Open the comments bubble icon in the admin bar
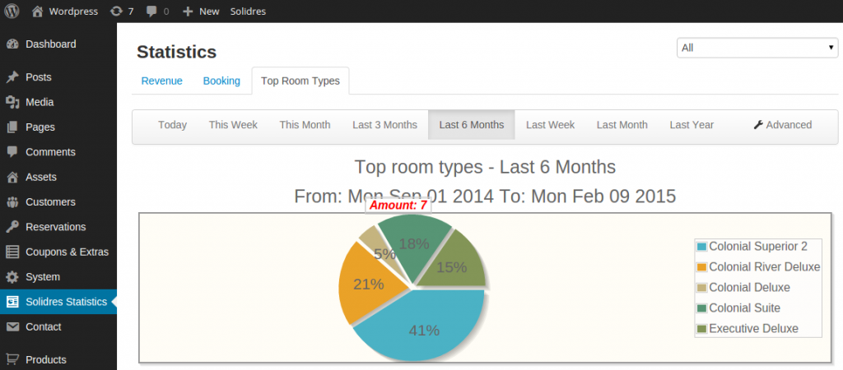 151,12
